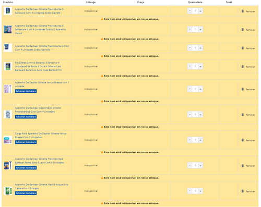This screenshot has width=261, height=207.
Task: Click quantity field of Mach3 Acqua Grip
Action: pyautogui.click(x=195, y=191)
